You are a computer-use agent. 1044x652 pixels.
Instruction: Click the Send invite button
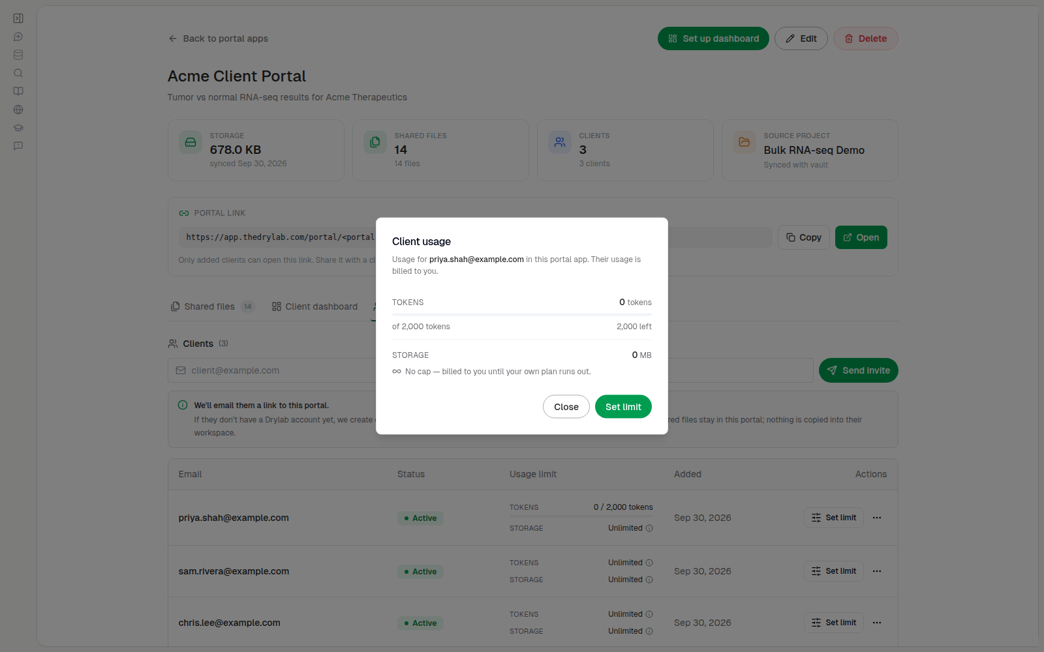pos(859,370)
